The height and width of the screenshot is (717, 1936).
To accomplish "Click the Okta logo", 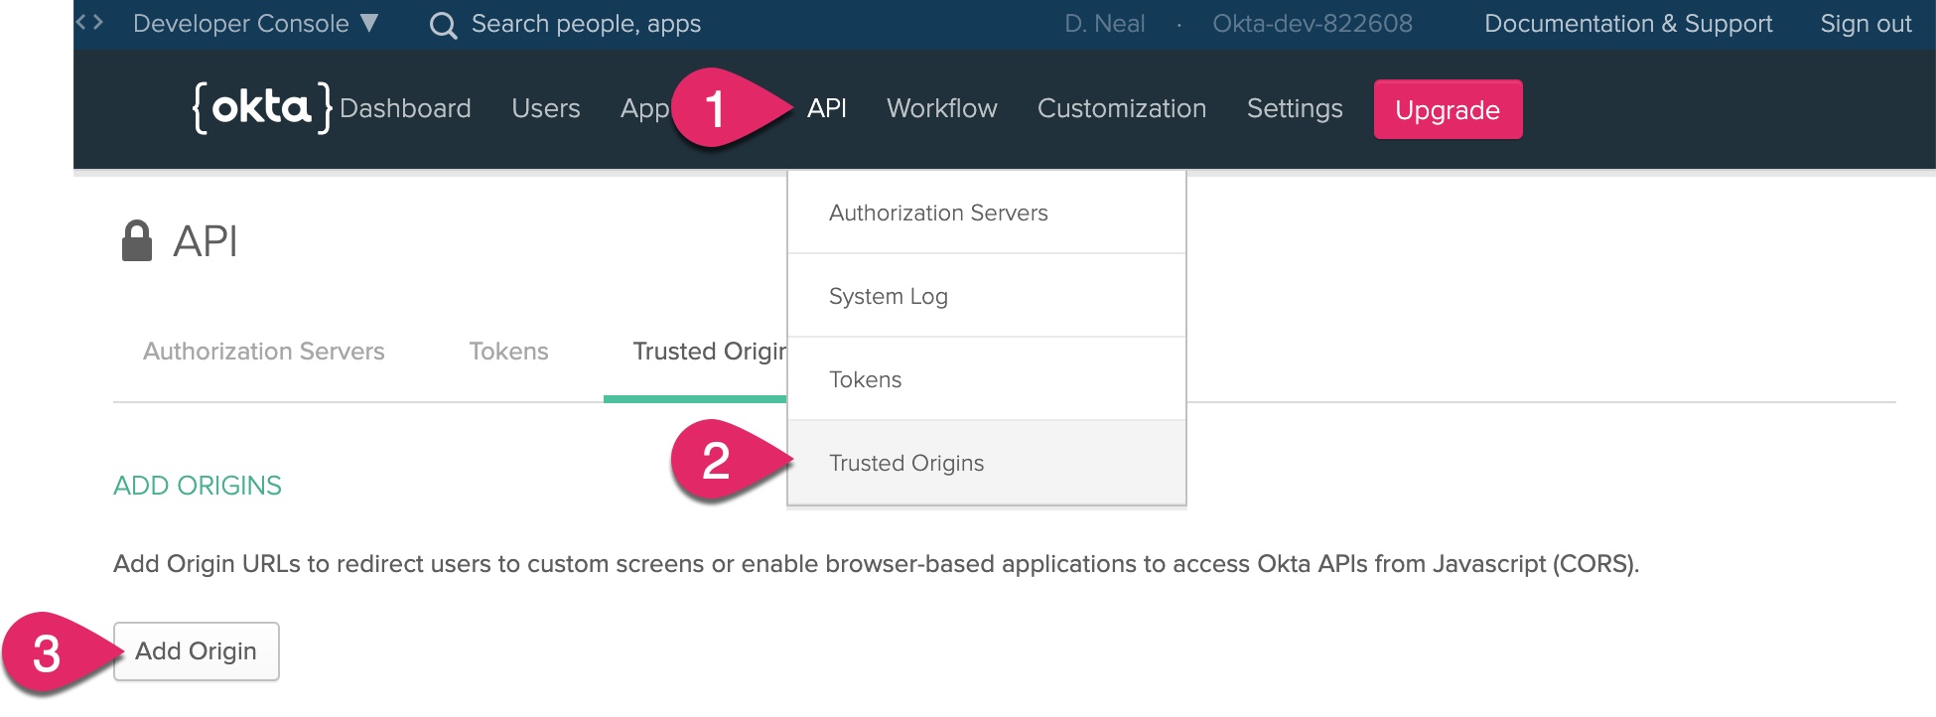I will [261, 107].
